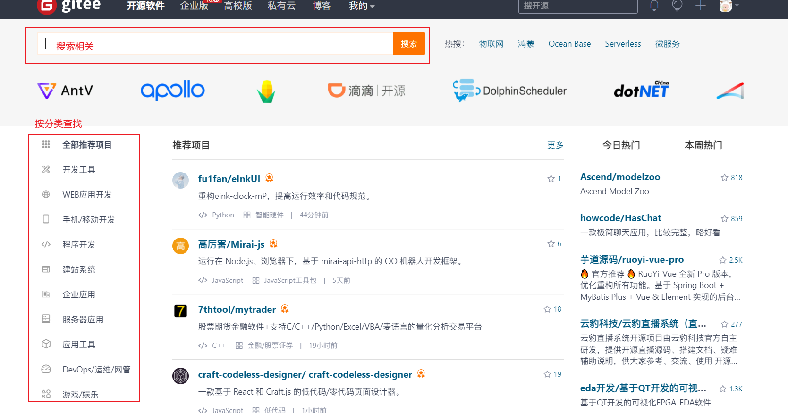Select the 开发工具 category label

[x=79, y=170]
